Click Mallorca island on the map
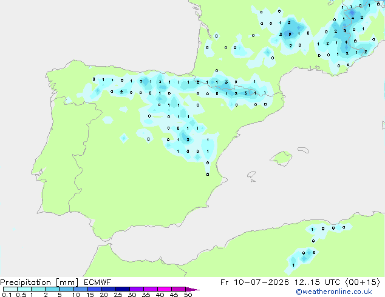The image size is (385, 297). (281, 159)
